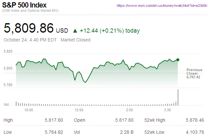Click the 2:00 time axis label
The width and height of the screenshot is (209, 137).
coord(129,110)
